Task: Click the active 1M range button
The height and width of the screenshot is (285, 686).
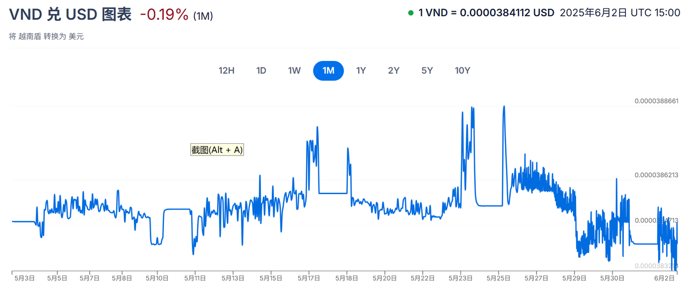Action: 328,71
